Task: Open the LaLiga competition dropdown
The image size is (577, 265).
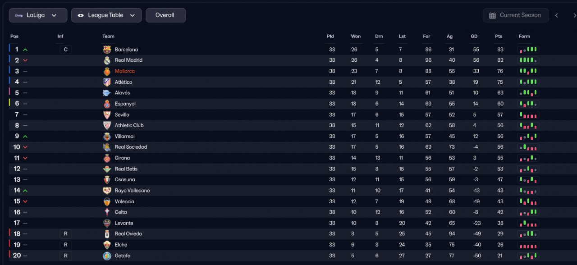Action: (38, 15)
